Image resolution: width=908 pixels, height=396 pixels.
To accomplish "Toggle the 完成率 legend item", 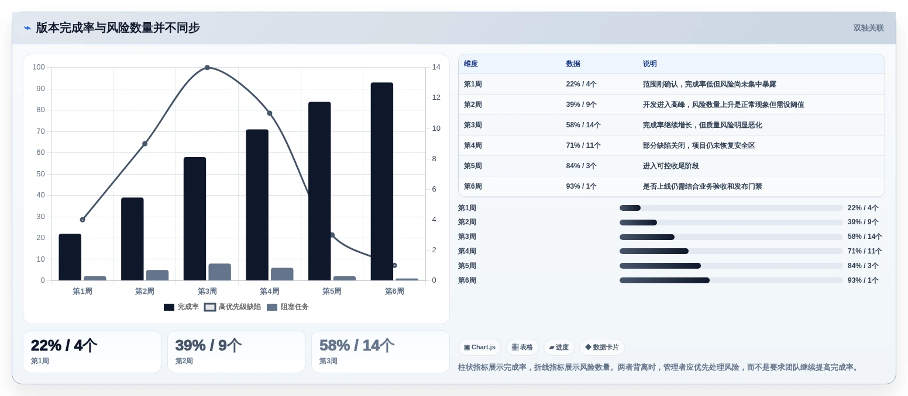I will 181,307.
